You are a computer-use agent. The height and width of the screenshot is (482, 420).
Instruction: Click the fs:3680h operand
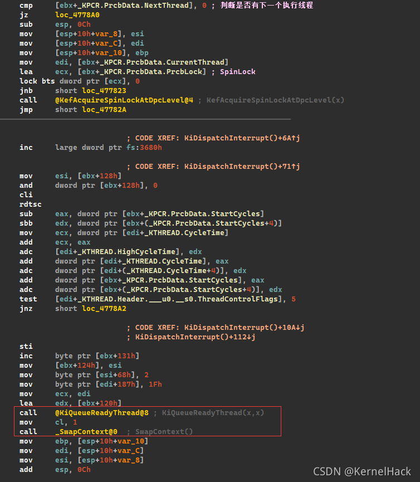coord(144,148)
